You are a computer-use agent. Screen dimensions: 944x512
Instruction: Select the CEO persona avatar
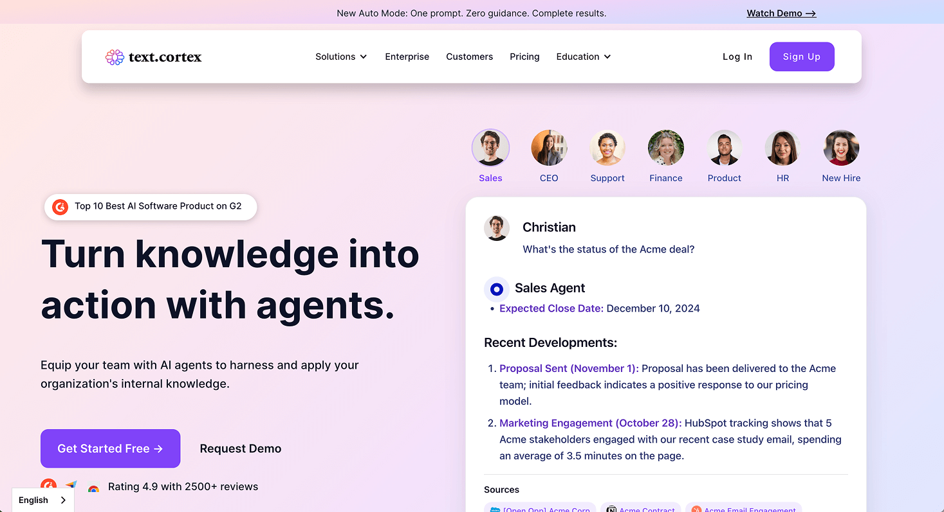549,148
